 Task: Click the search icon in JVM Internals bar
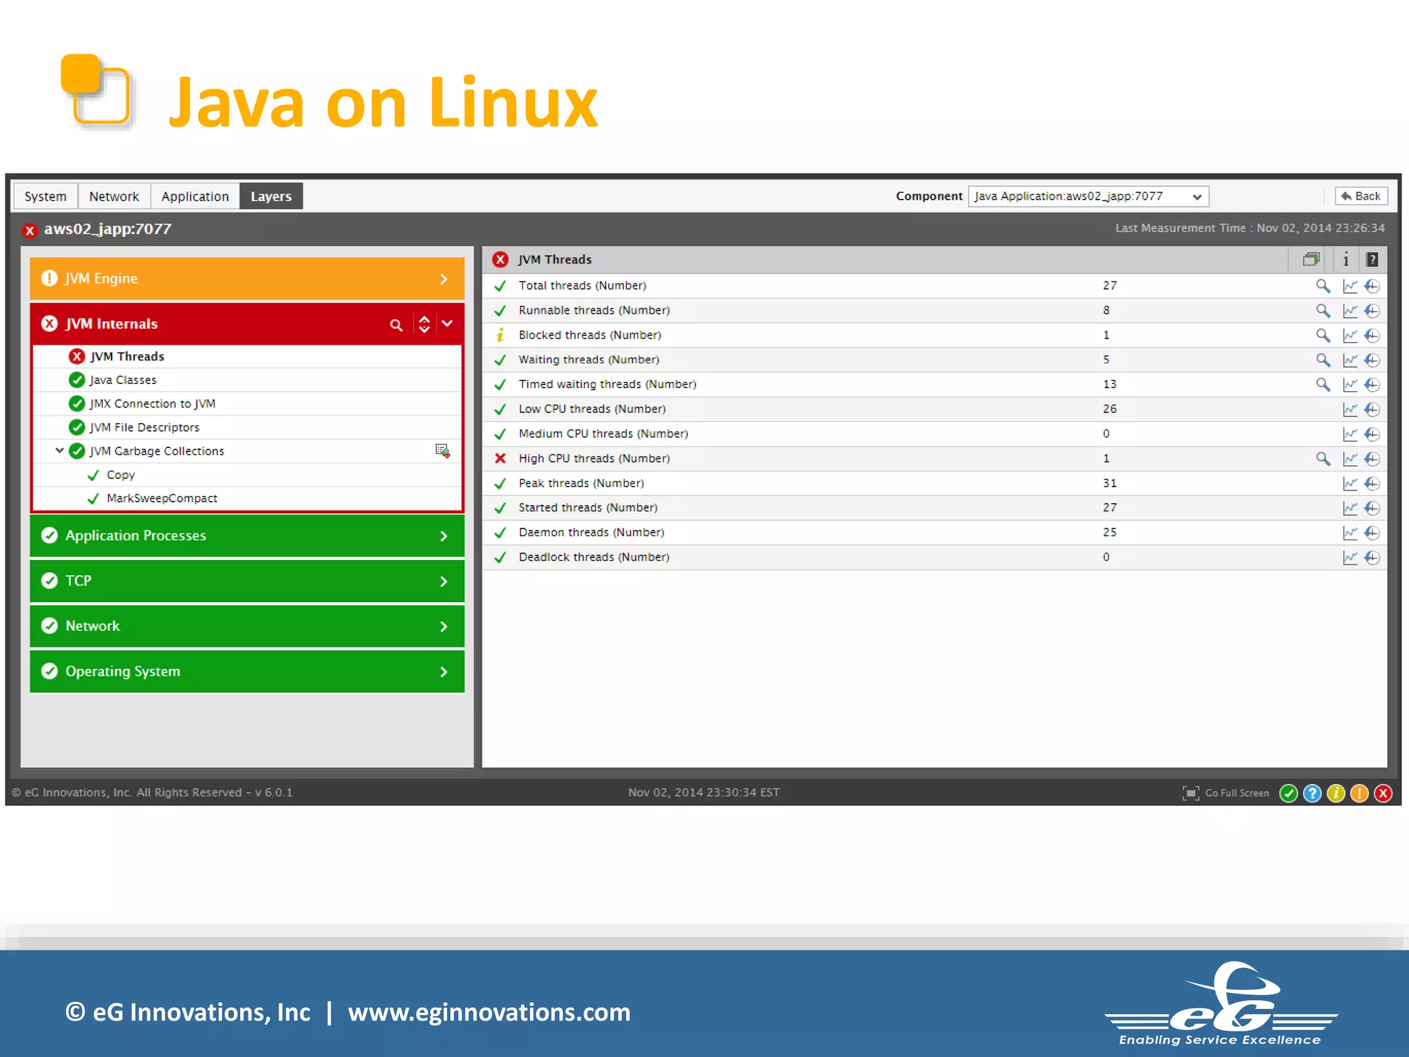[x=396, y=325]
